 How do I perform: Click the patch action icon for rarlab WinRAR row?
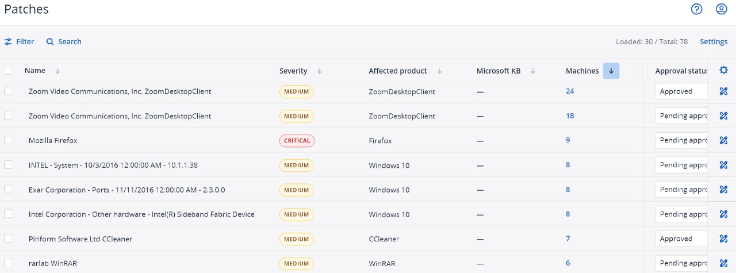pos(723,263)
